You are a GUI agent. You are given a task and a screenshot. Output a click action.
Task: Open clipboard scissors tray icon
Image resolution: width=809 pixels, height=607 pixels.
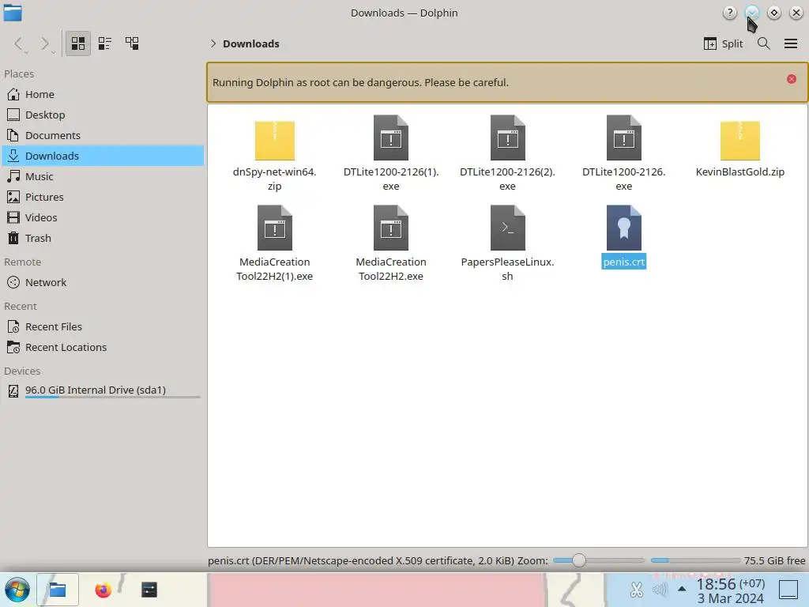pyautogui.click(x=637, y=590)
